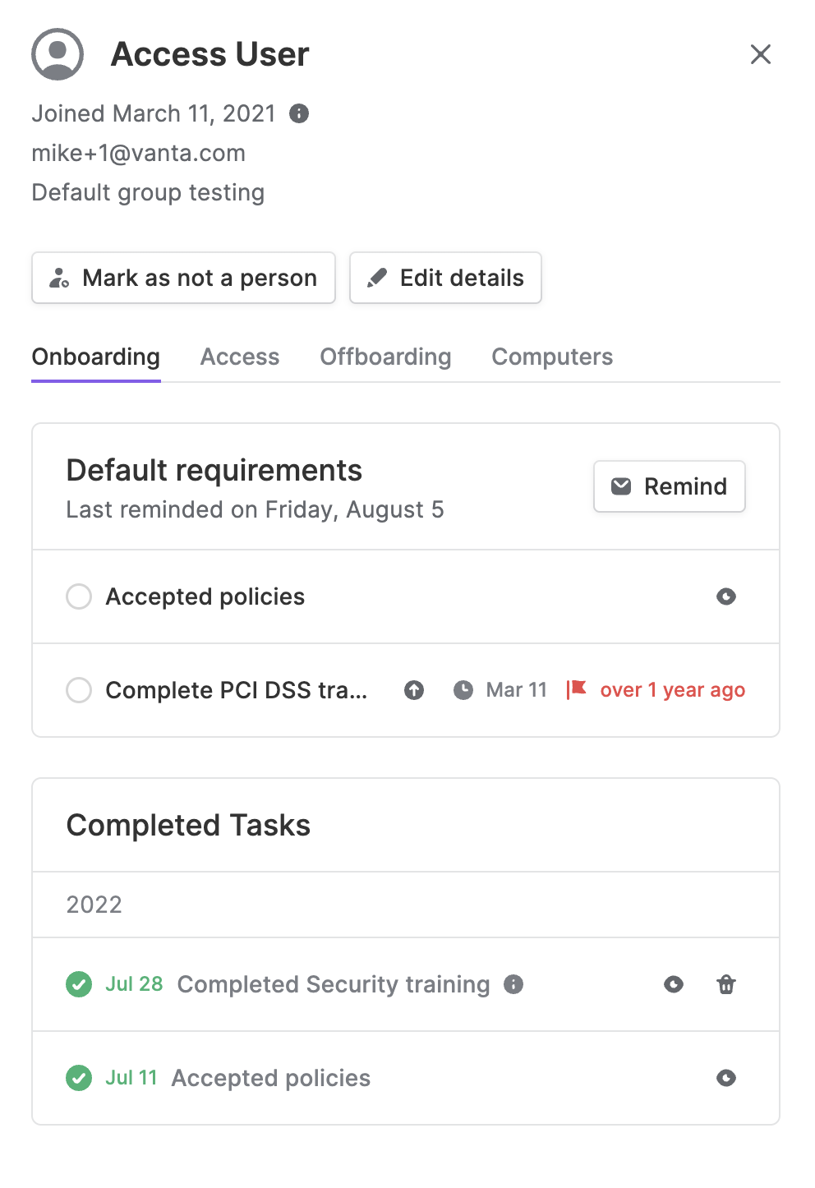Image resolution: width=815 pixels, height=1188 pixels.
Task: Click status icon on Security training row
Action: 674,984
